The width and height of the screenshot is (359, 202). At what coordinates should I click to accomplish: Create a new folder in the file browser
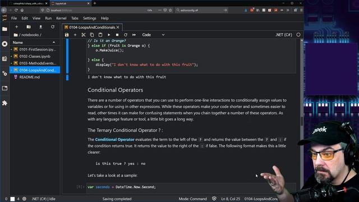pyautogui.click(x=29, y=27)
